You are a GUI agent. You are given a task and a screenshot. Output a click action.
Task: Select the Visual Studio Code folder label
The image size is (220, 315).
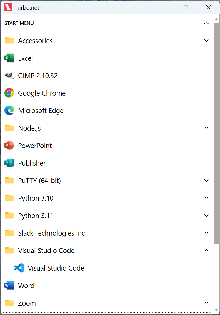[x=46, y=251]
